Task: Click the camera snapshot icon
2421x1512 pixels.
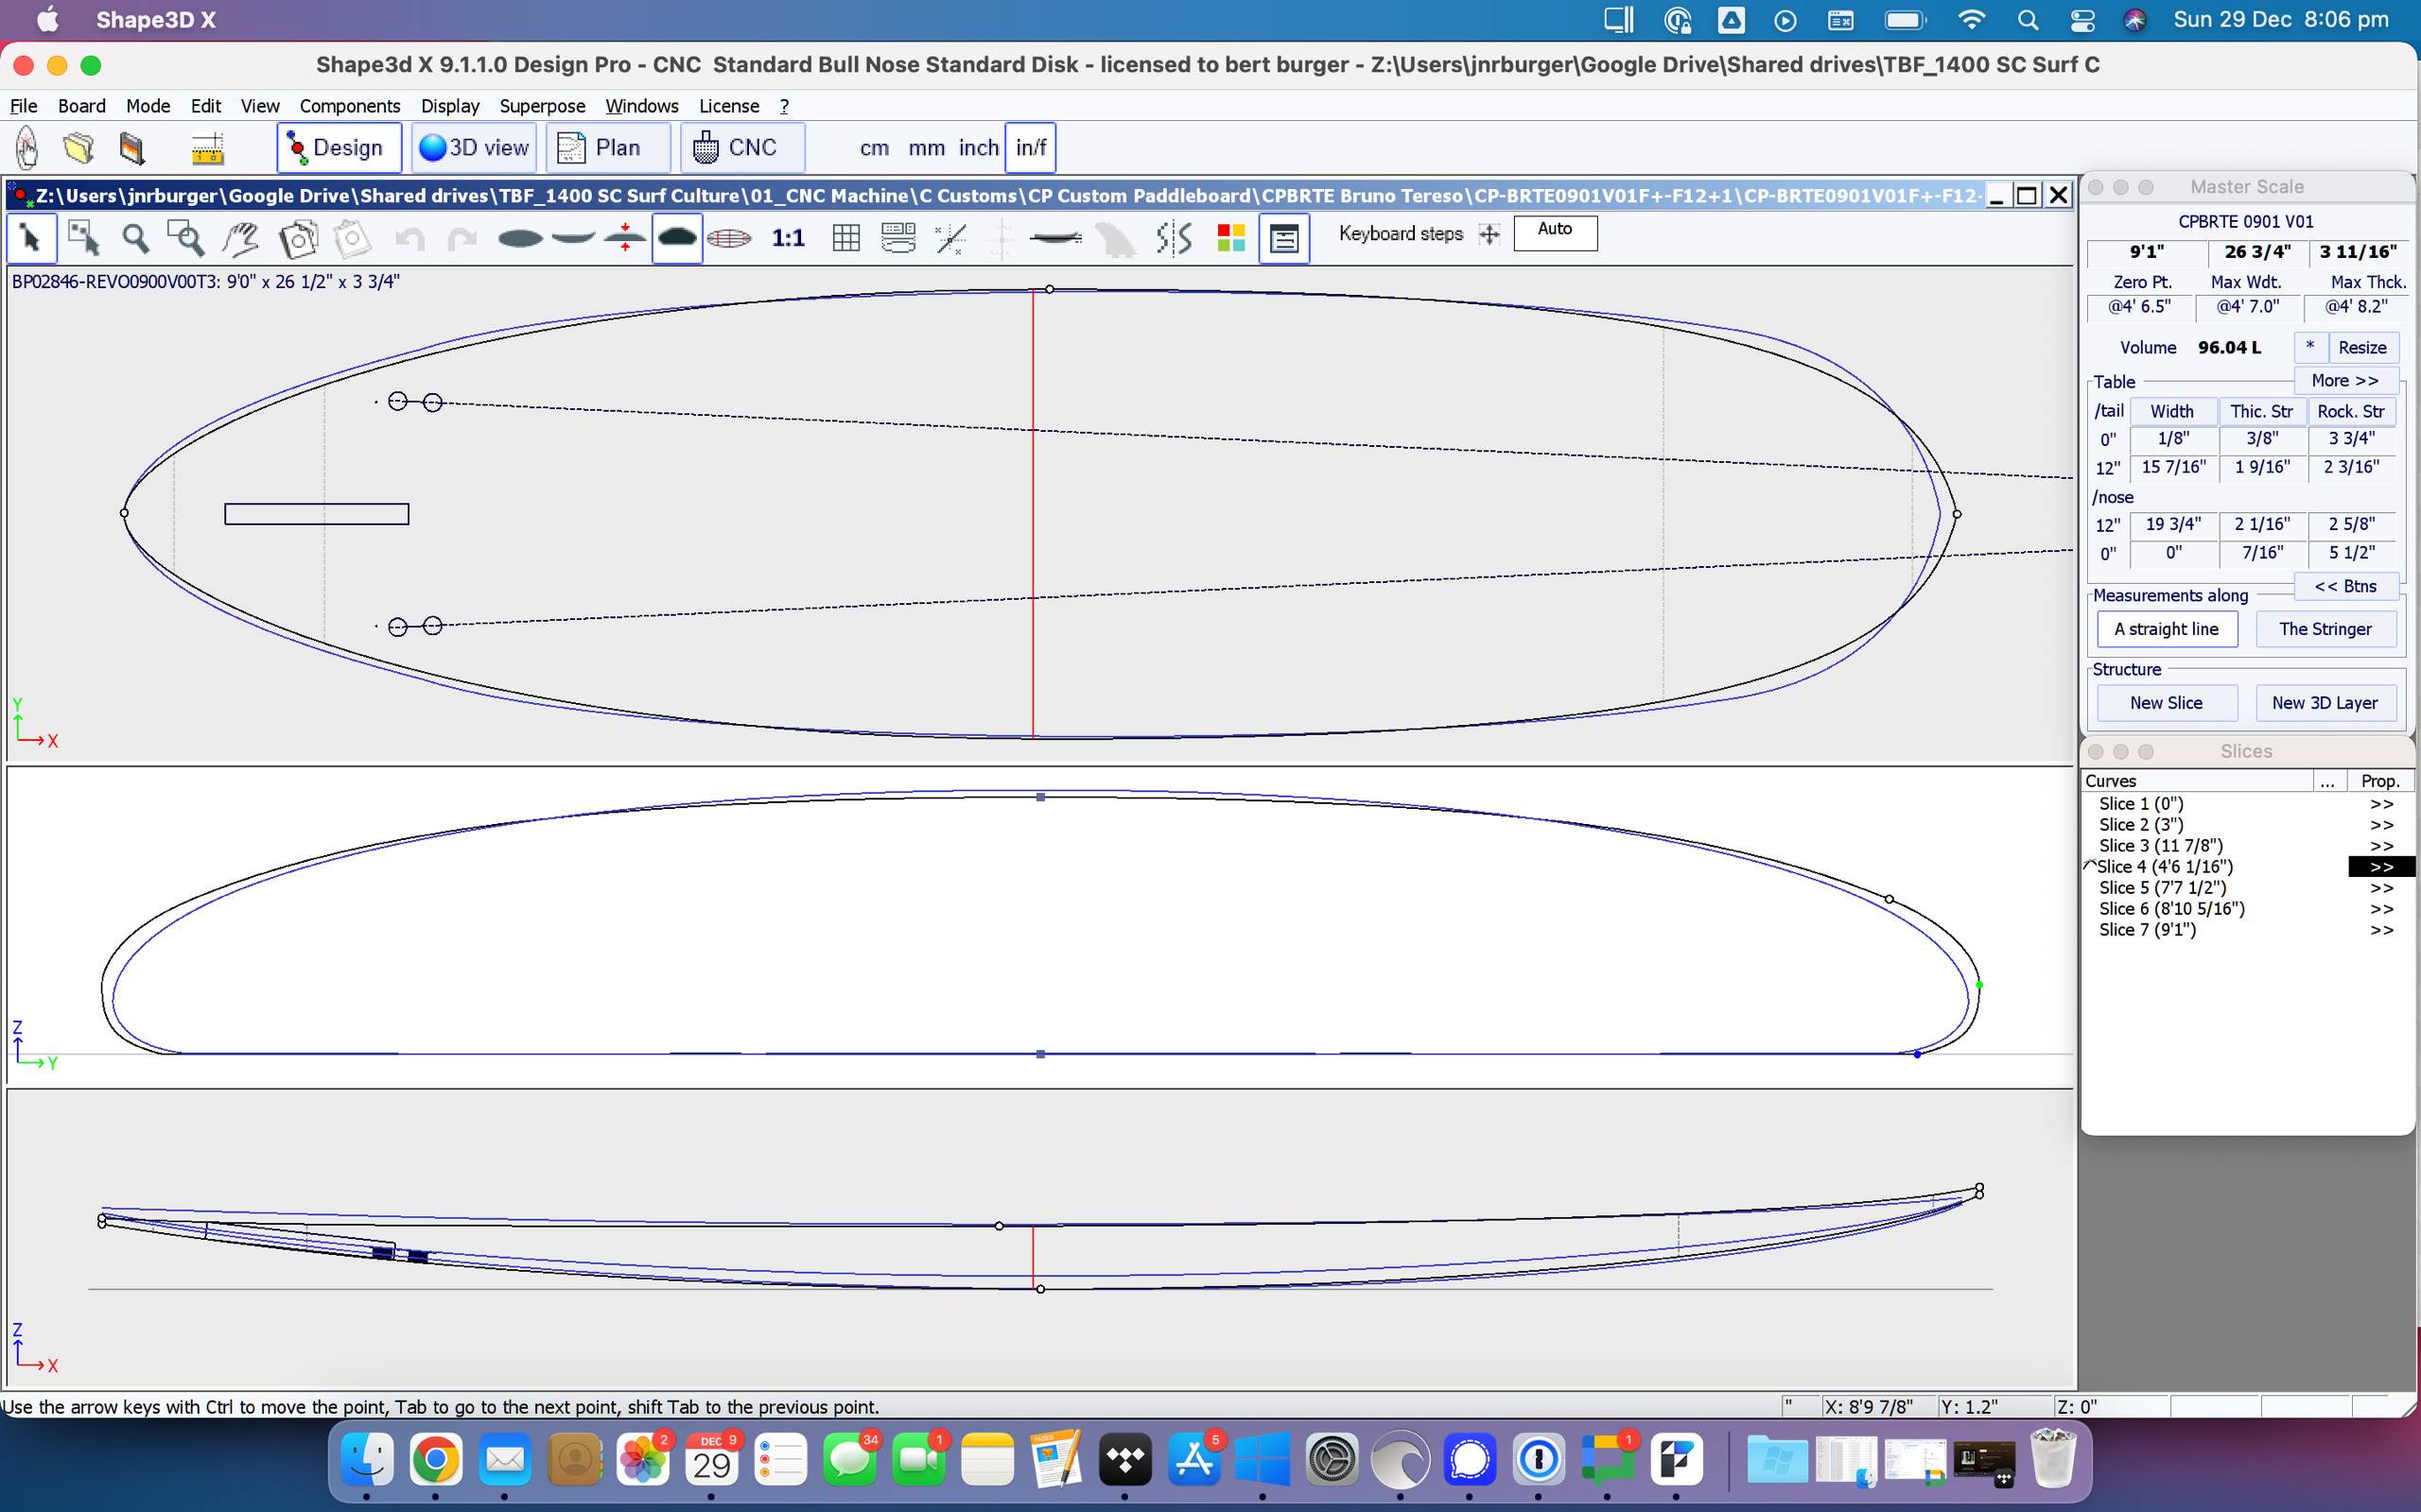Action: [298, 239]
